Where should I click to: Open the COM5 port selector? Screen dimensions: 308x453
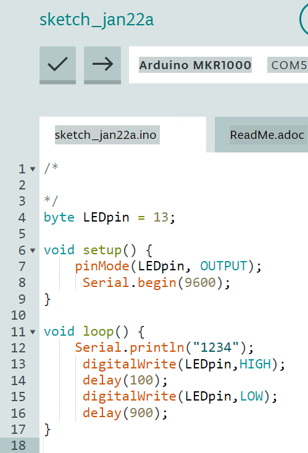tap(288, 65)
